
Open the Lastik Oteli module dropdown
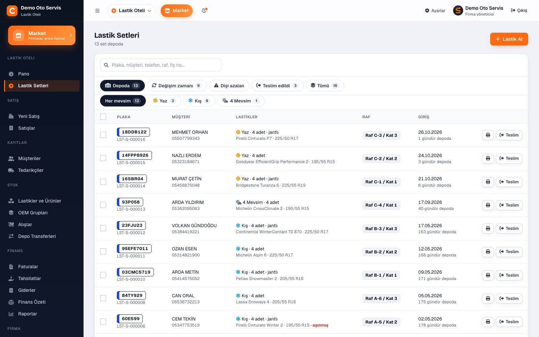click(x=131, y=11)
